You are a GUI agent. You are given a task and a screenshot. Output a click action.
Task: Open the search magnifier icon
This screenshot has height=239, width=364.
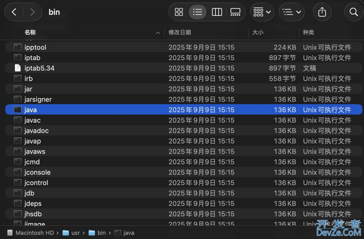point(354,12)
